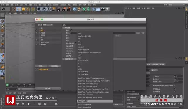188x109 pixels.
Task: Choose PNG format from the list
Action: click(x=79, y=58)
